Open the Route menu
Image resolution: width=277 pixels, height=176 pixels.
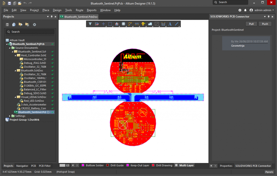click(x=79, y=10)
